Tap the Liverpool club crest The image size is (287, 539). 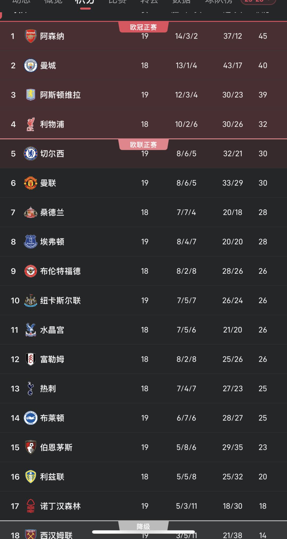click(x=31, y=124)
